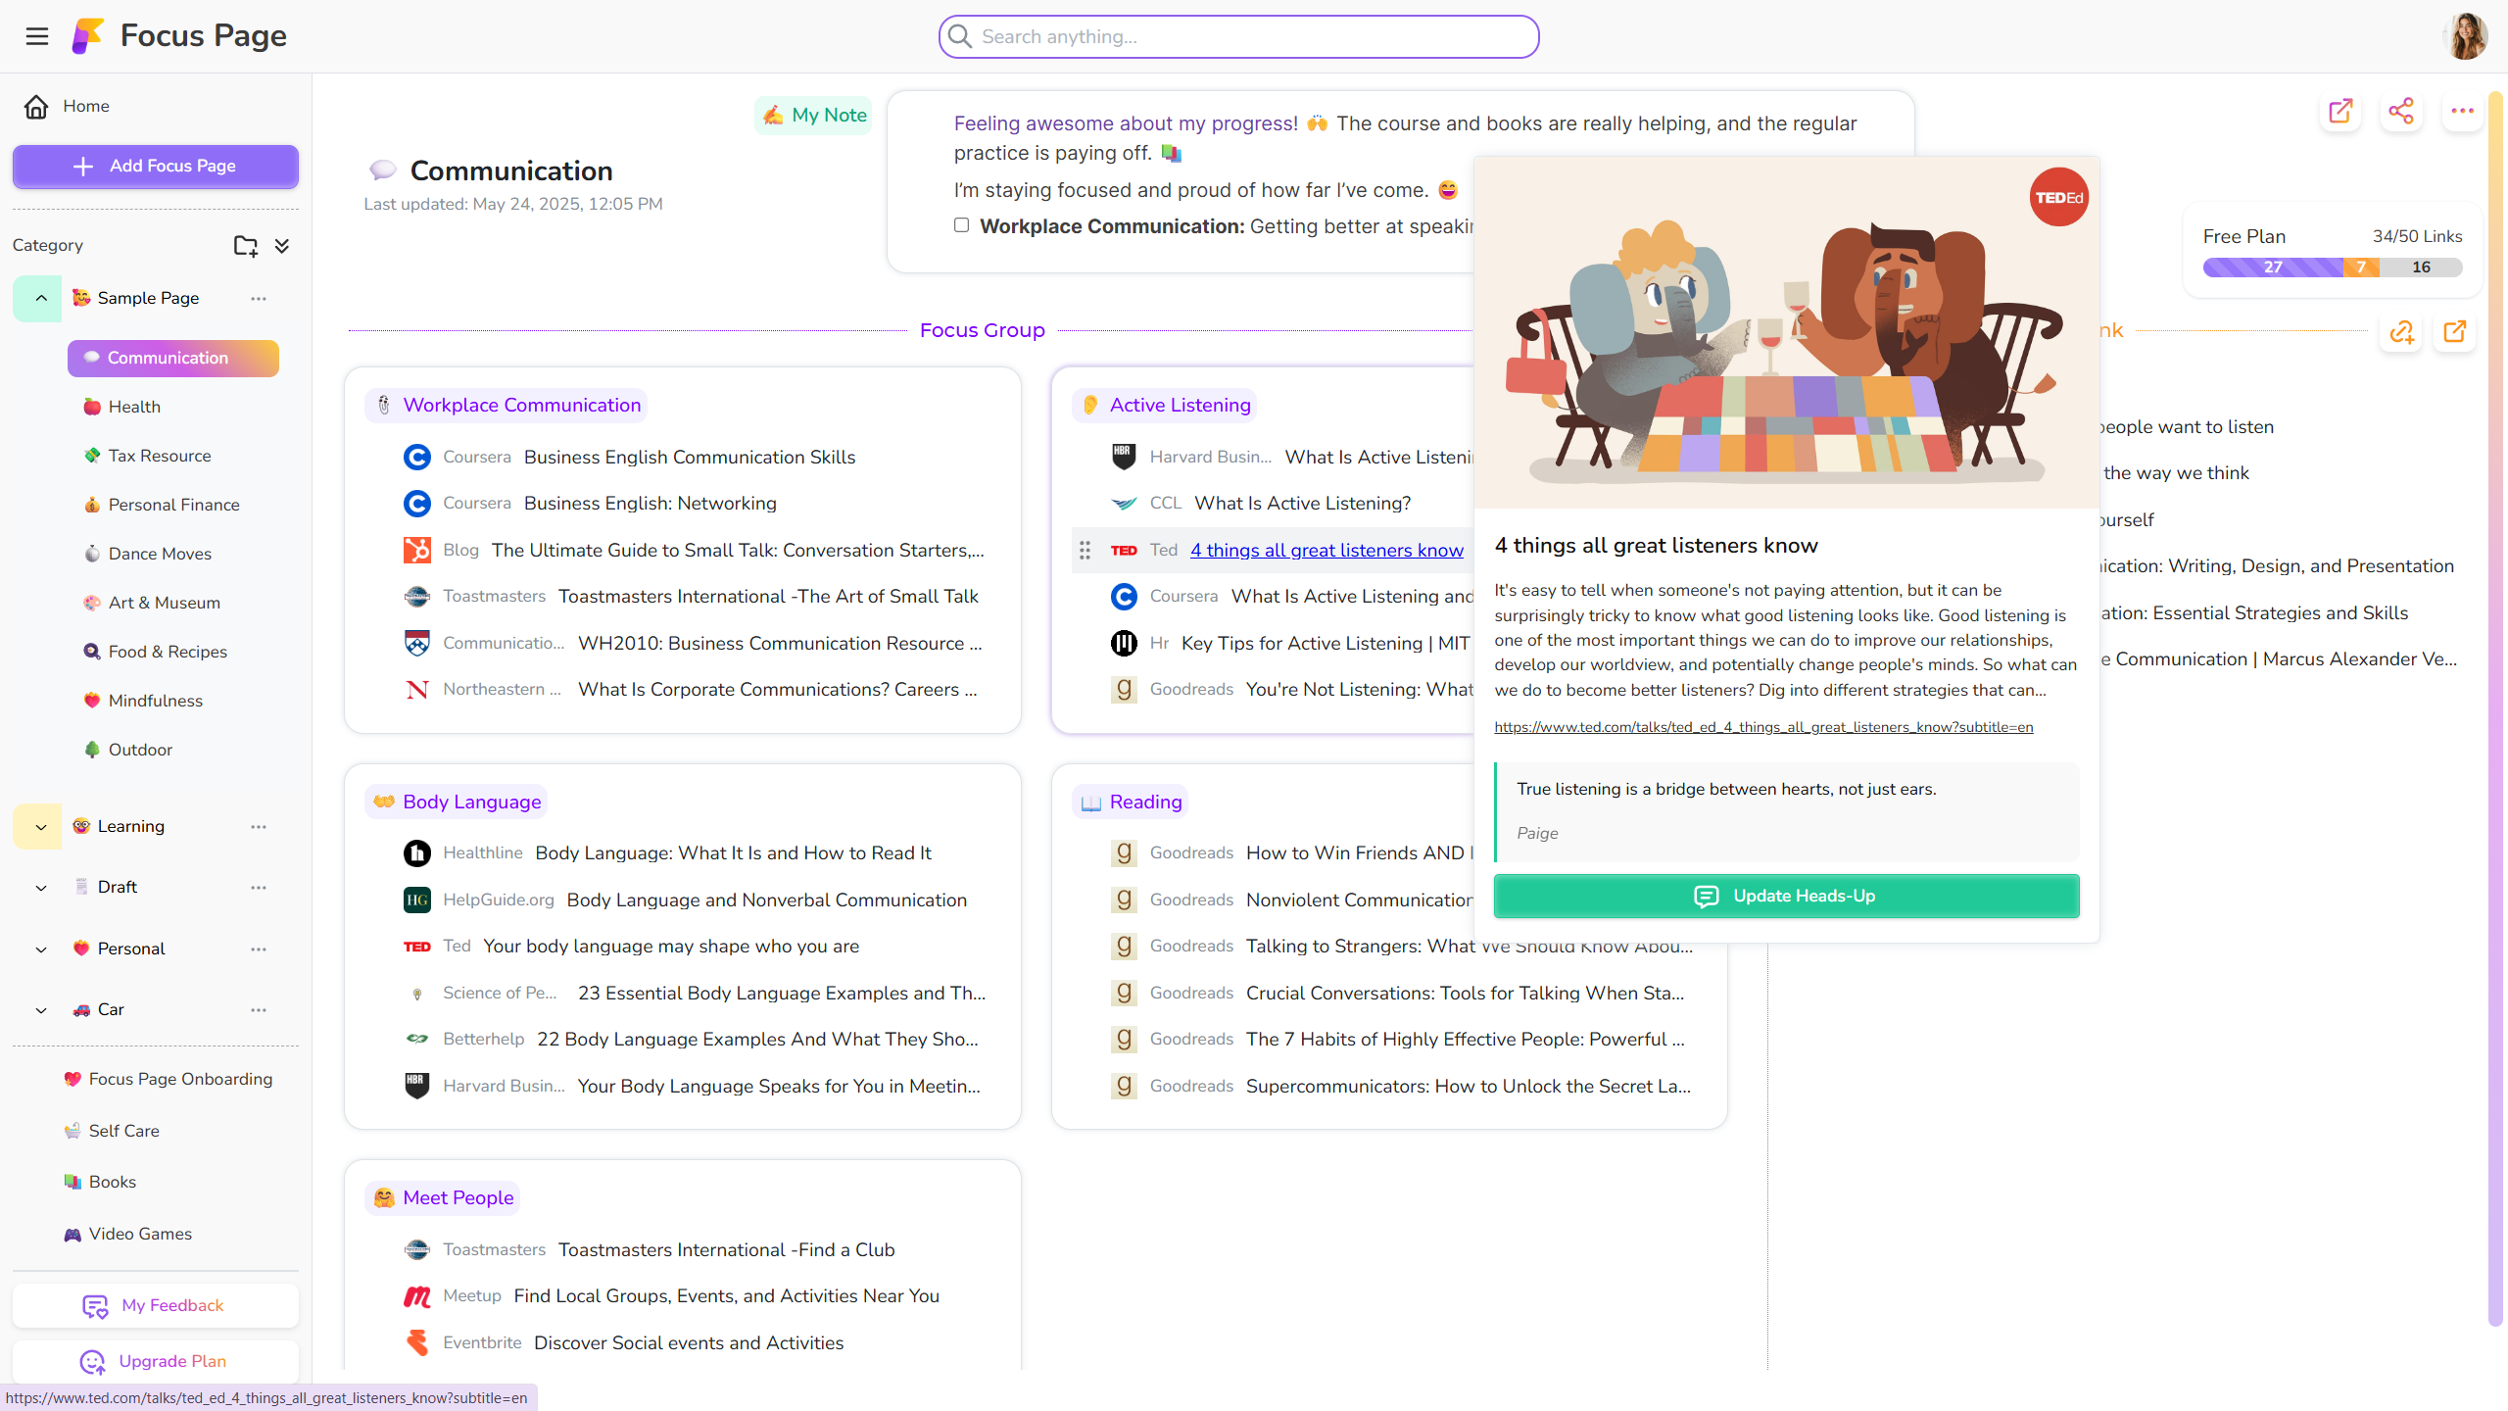
Task: Click the Upgrade Plan button
Action: point(156,1362)
